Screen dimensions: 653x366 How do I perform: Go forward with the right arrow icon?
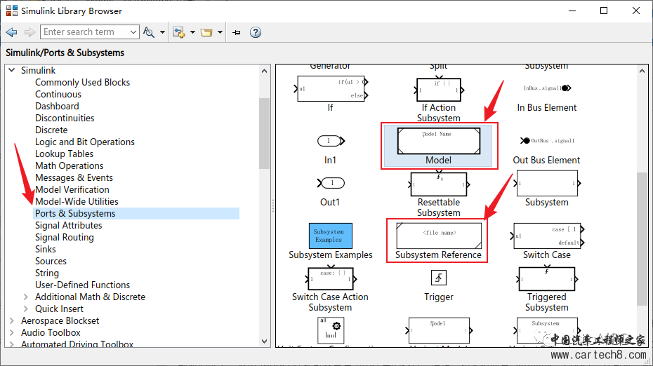coord(29,32)
